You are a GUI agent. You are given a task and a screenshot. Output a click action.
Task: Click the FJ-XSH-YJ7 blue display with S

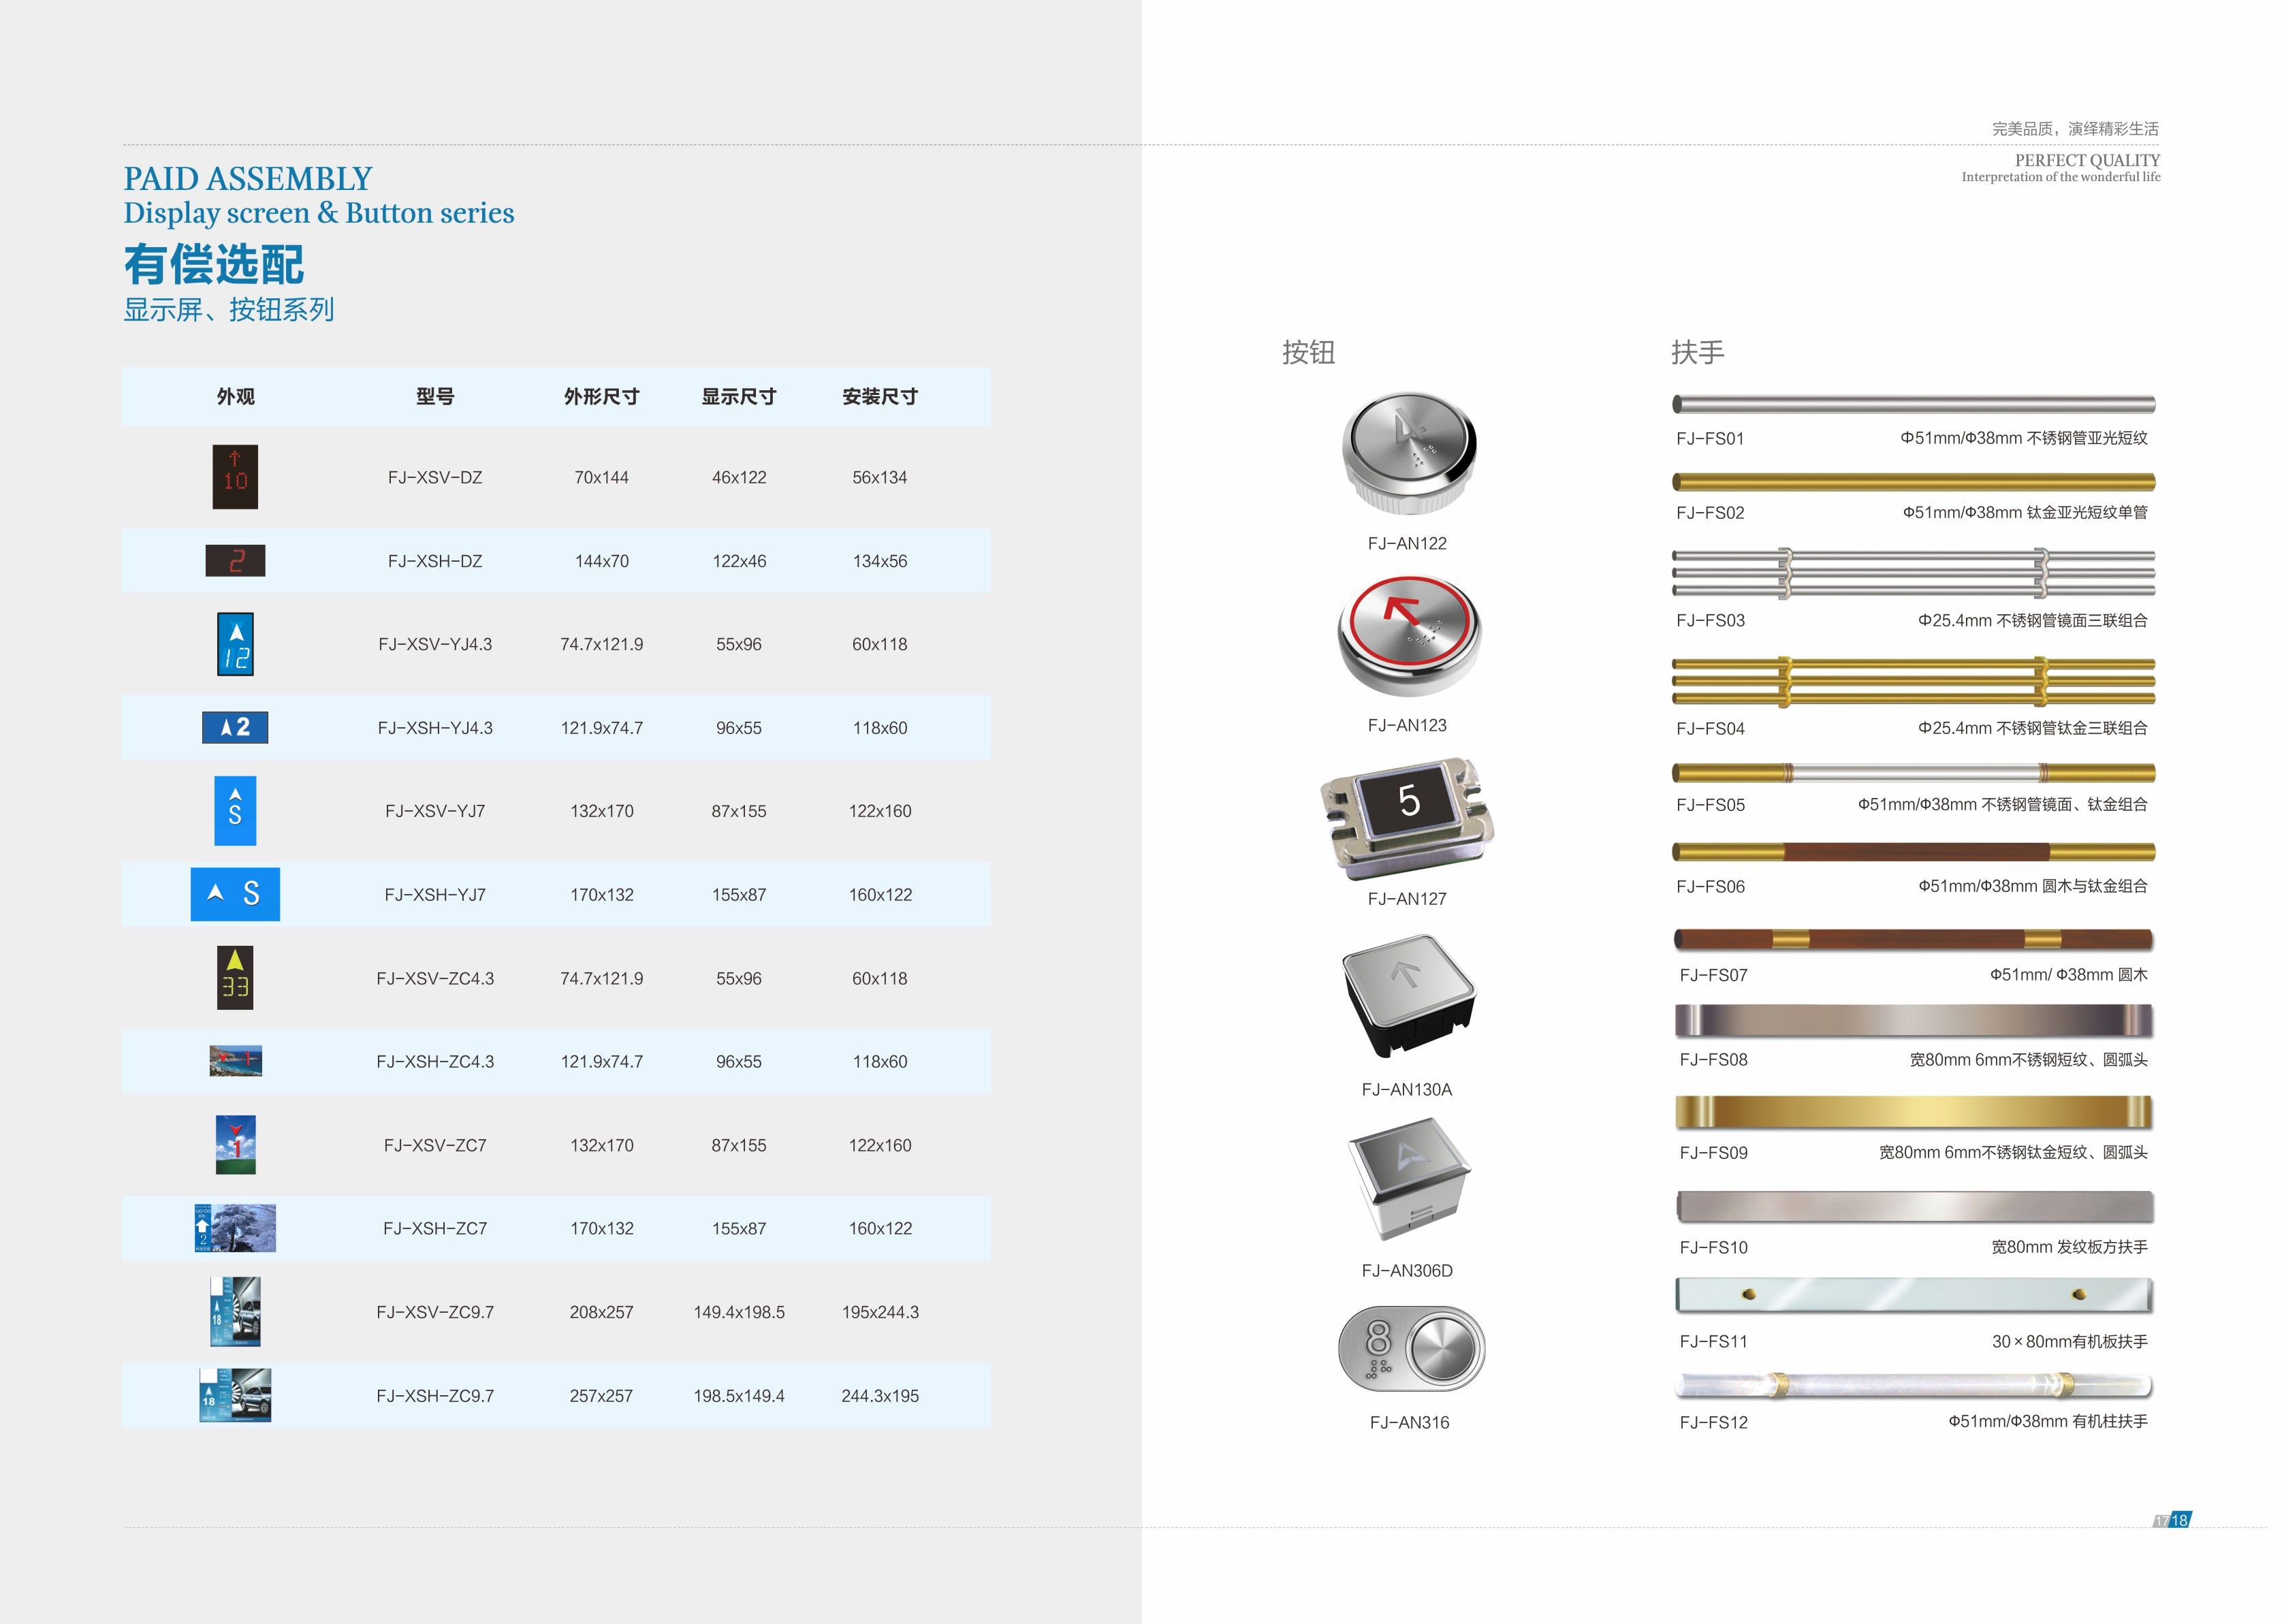[x=235, y=894]
